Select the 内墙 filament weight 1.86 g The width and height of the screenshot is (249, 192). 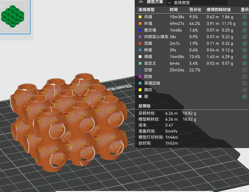pyautogui.click(x=228, y=17)
